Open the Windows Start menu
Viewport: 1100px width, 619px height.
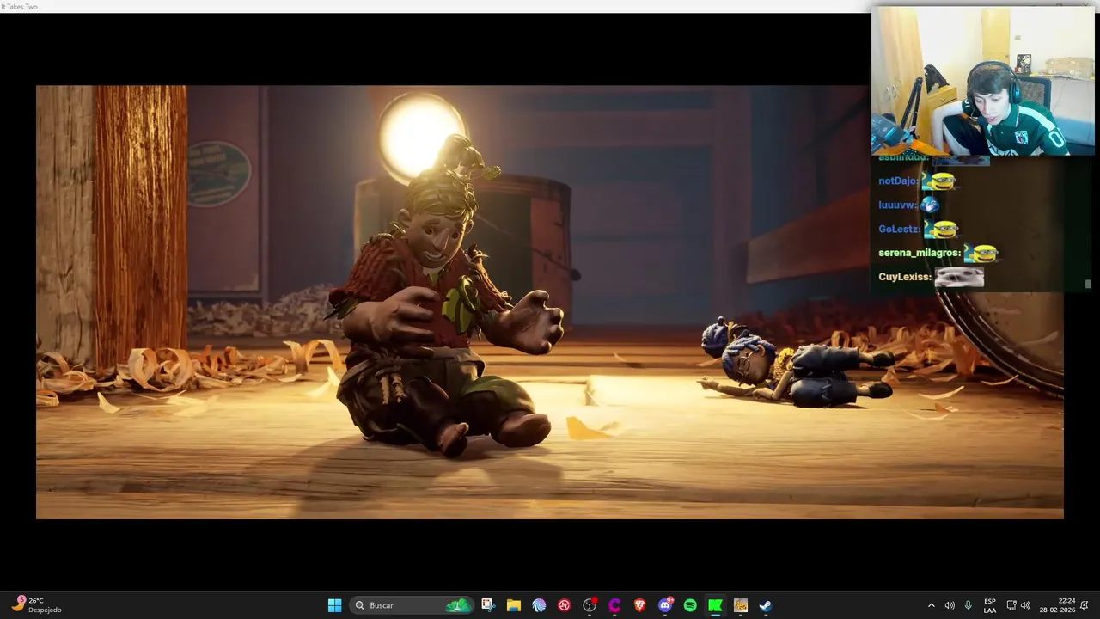click(x=334, y=605)
